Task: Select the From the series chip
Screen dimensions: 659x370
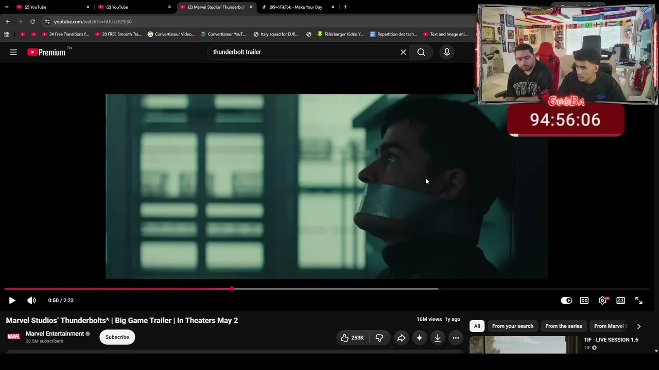Action: pyautogui.click(x=564, y=326)
